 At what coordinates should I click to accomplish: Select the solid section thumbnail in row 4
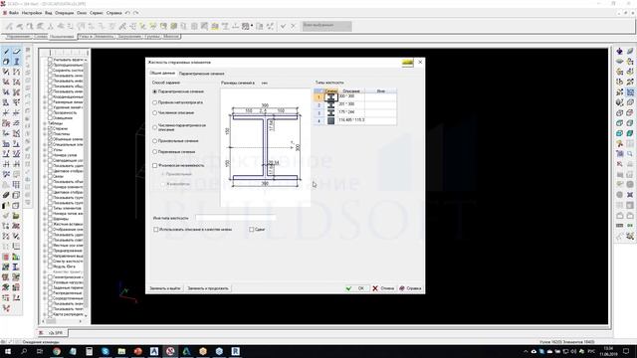pyautogui.click(x=331, y=120)
